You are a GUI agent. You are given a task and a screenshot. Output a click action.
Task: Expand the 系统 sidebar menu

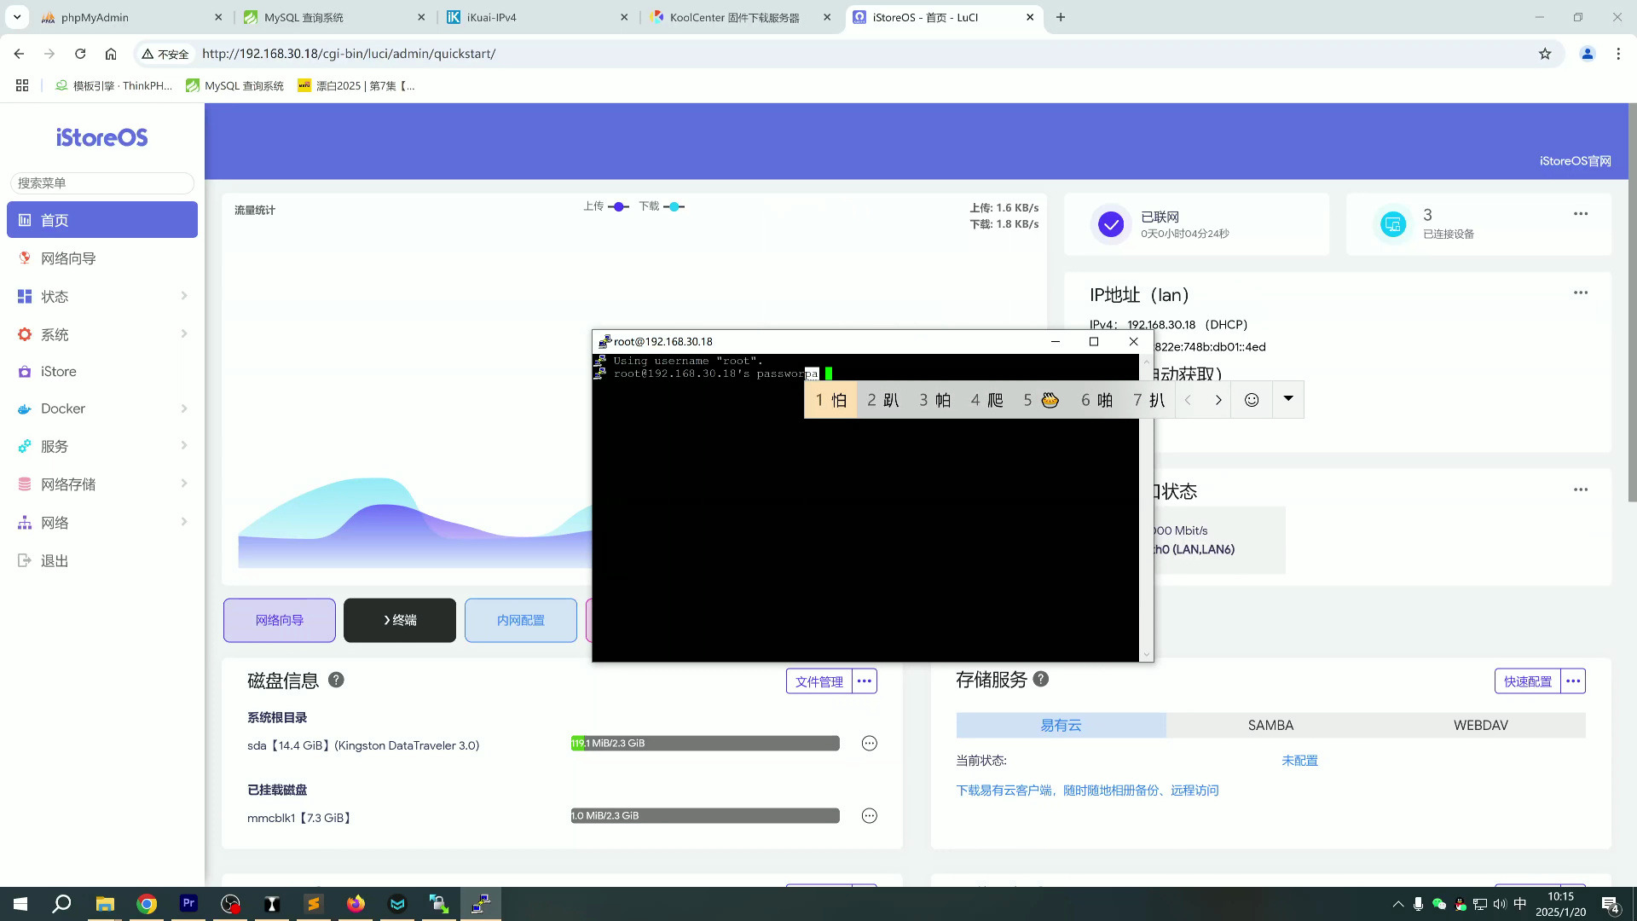pyautogui.click(x=102, y=334)
